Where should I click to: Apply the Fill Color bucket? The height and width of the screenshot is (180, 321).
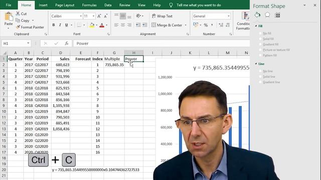click(92, 25)
